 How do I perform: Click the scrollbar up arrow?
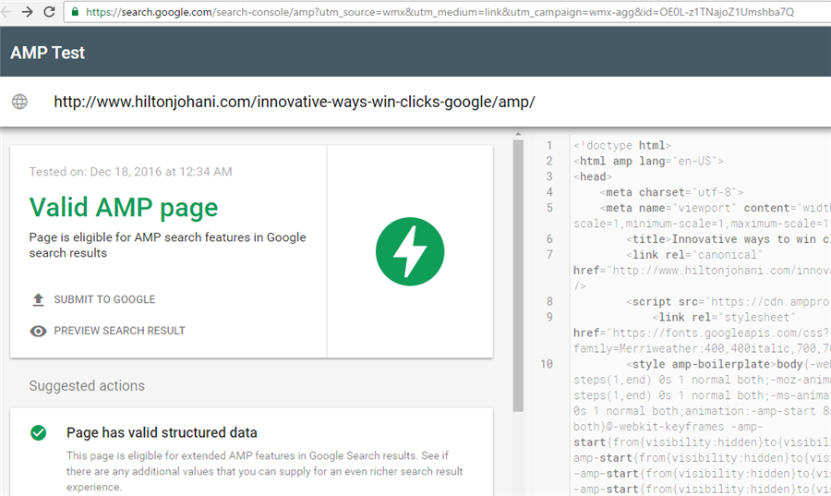click(518, 134)
